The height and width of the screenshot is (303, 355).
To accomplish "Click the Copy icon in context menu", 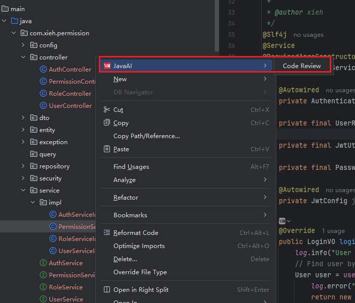I will click(x=106, y=123).
